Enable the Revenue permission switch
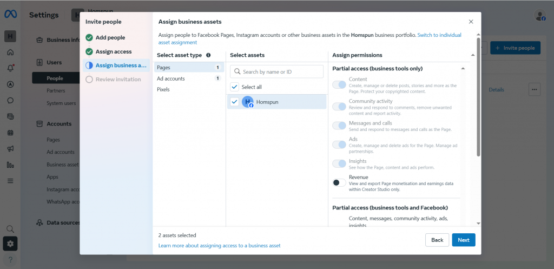Image resolution: width=554 pixels, height=269 pixels. click(339, 182)
